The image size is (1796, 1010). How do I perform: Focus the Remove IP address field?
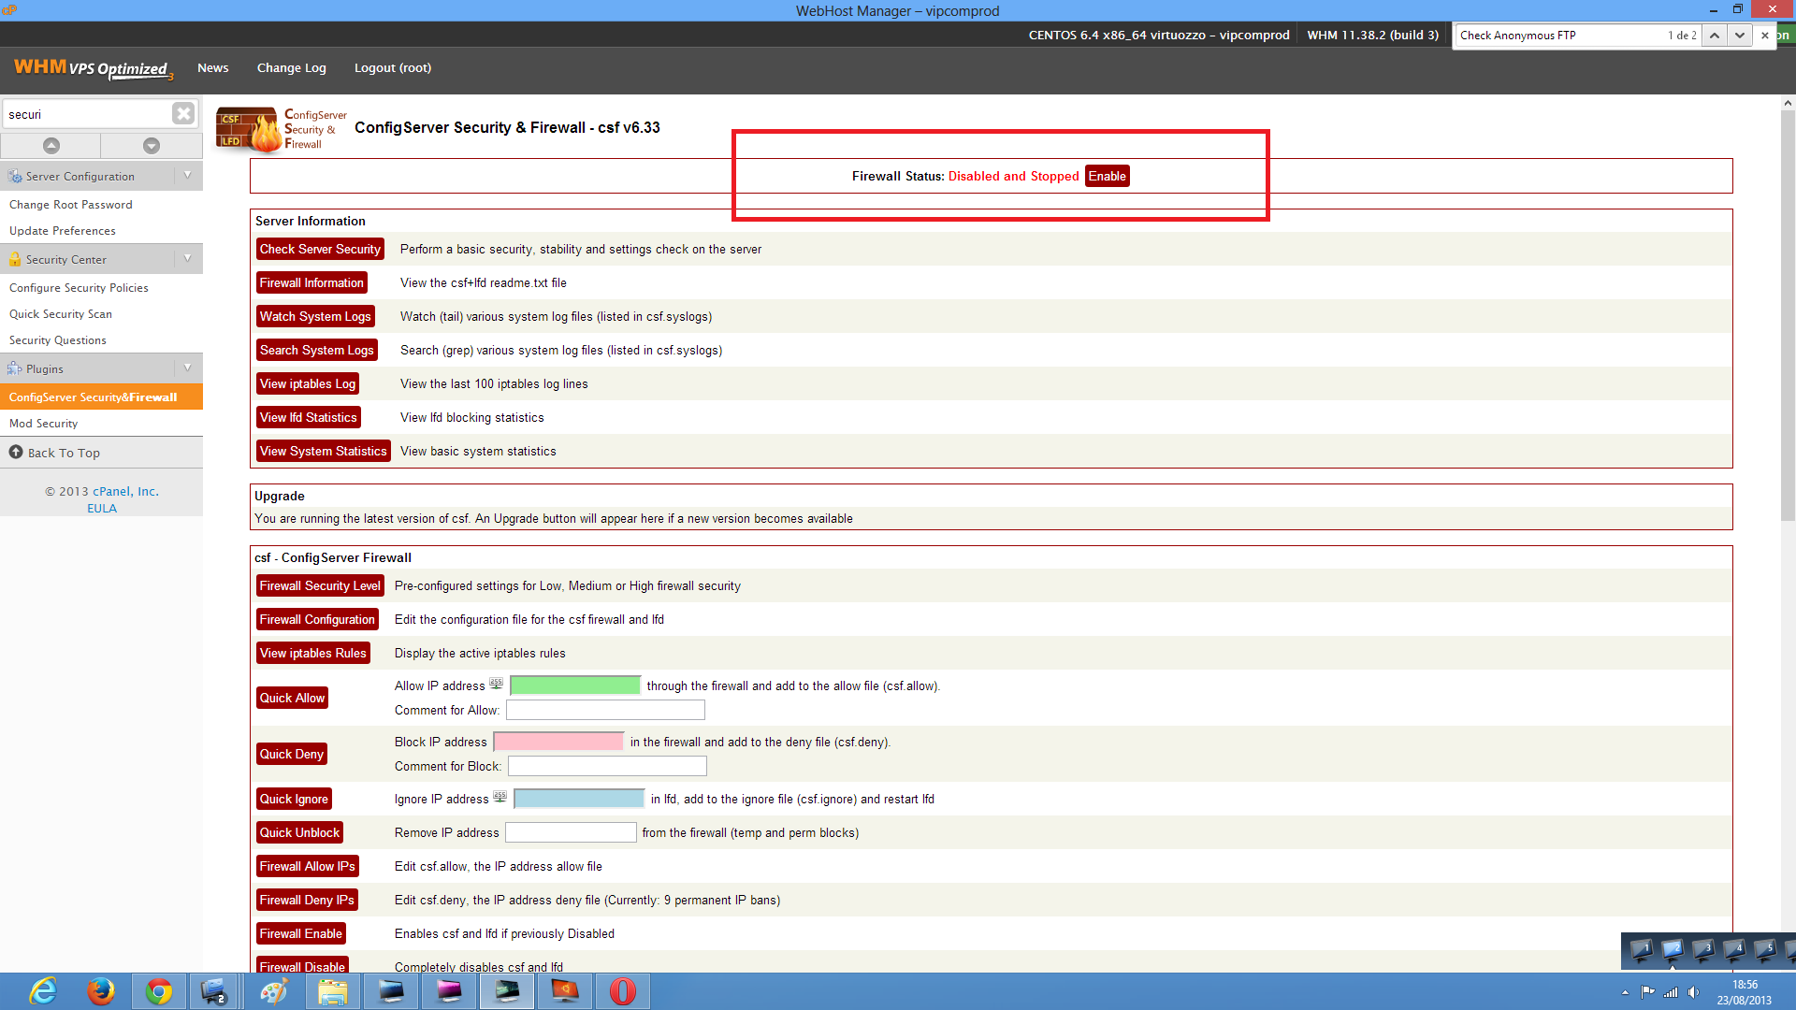point(571,832)
